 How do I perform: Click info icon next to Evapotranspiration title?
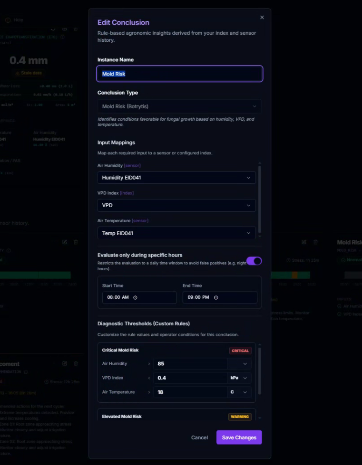click(x=62, y=37)
